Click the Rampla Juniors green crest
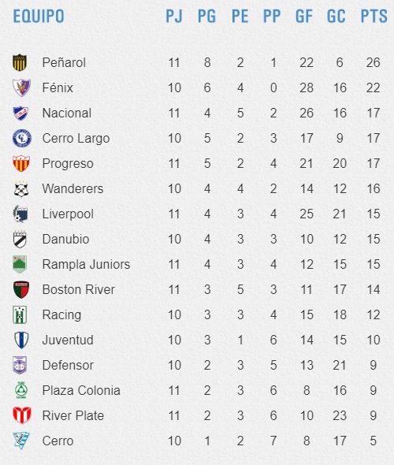This screenshot has height=465, width=394. [x=20, y=264]
